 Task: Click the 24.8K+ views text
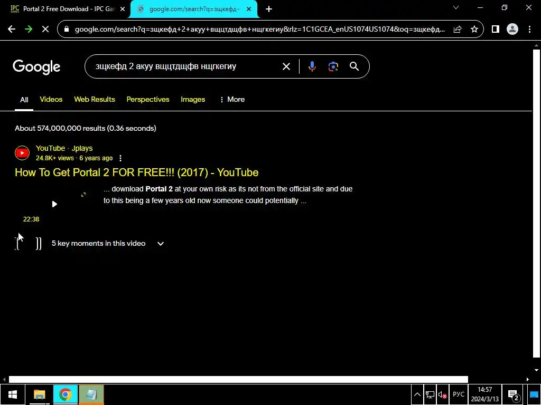55,158
